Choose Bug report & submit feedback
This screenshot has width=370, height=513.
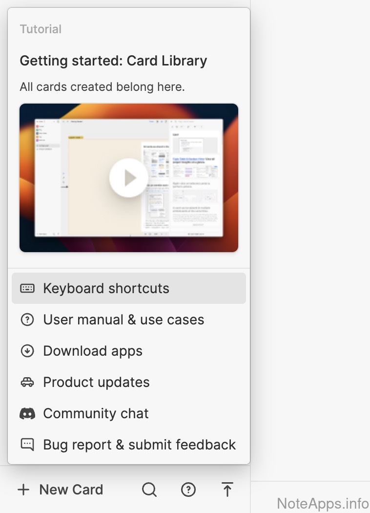coord(139,445)
